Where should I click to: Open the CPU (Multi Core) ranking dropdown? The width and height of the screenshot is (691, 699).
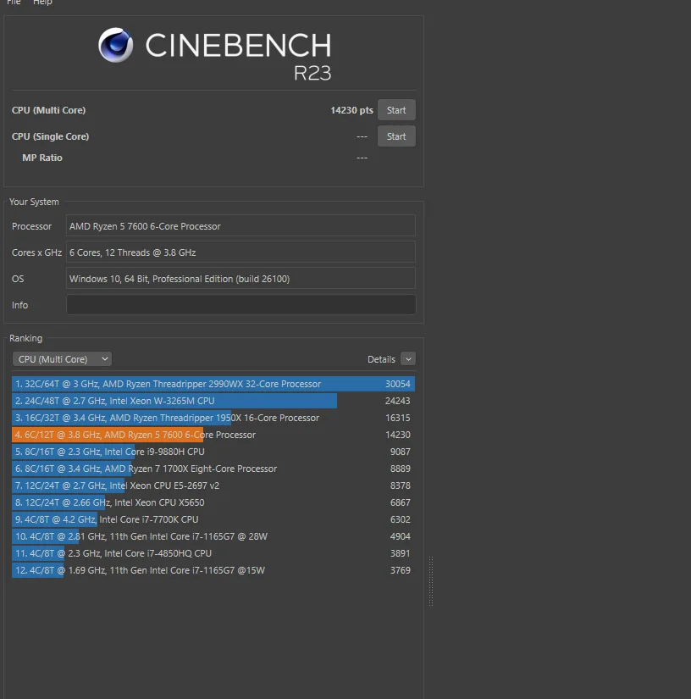[x=62, y=359]
